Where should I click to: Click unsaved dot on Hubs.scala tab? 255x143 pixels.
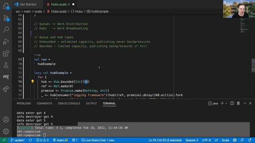click(73, 4)
